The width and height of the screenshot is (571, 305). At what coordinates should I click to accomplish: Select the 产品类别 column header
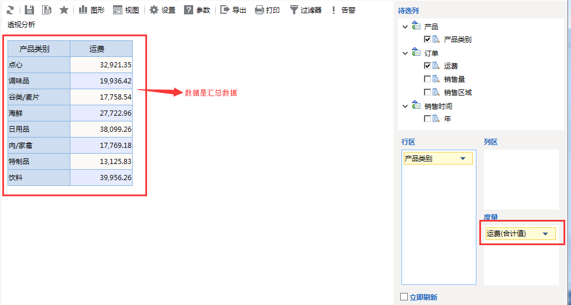click(39, 49)
